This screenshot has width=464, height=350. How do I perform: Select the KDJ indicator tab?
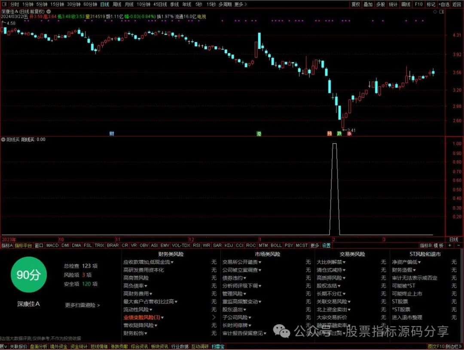tap(229, 245)
